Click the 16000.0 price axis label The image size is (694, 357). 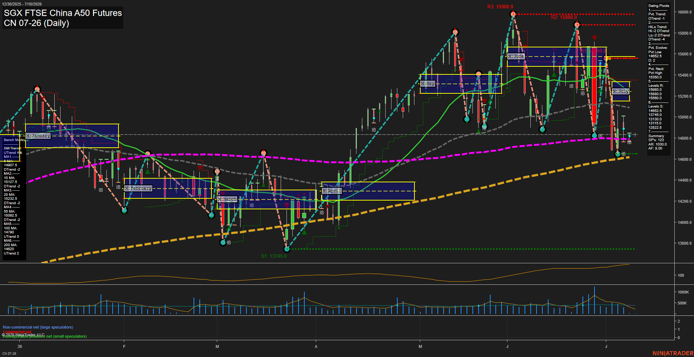(x=685, y=12)
